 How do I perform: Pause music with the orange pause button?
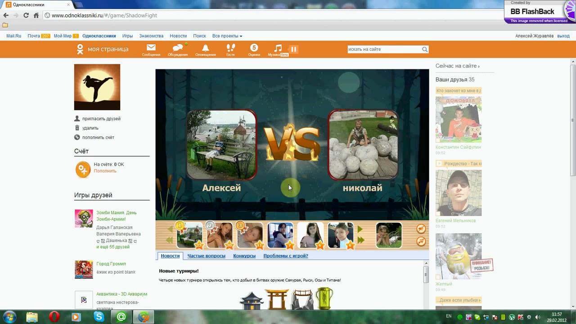[293, 49]
